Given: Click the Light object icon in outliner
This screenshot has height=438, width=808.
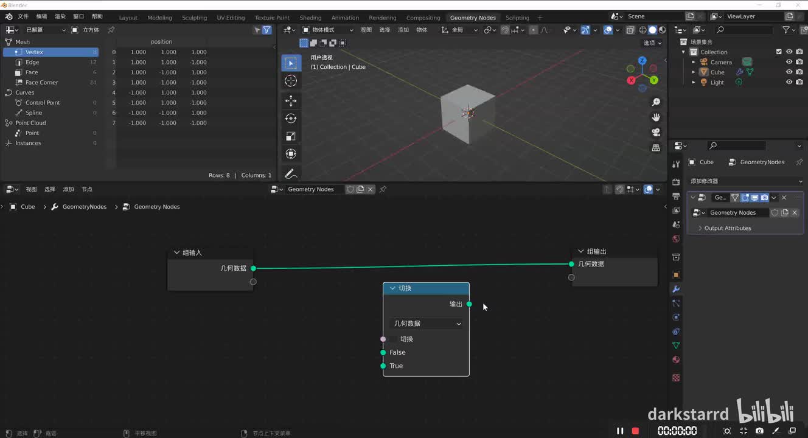Looking at the screenshot, I should point(705,82).
